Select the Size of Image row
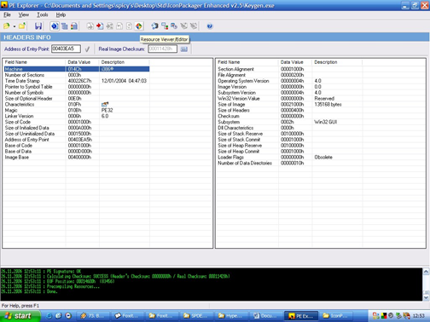430x322 pixels. 289,104
